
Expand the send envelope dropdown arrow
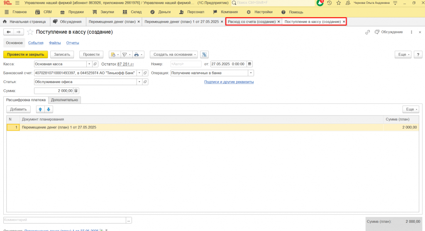click(x=129, y=54)
